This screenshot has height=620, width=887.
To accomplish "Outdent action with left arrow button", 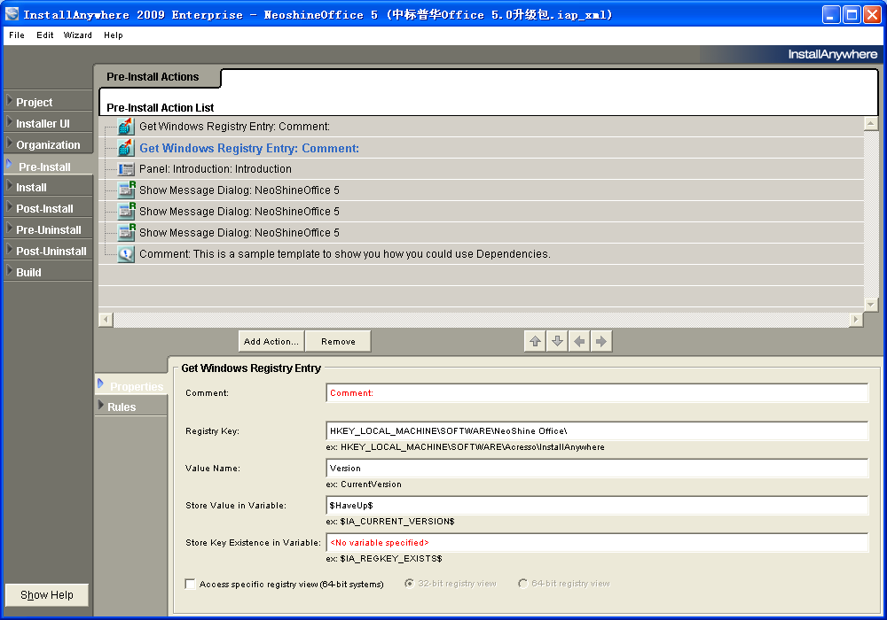I will 579,341.
